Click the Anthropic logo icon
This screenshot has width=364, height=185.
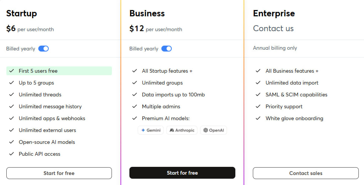tap(172, 131)
